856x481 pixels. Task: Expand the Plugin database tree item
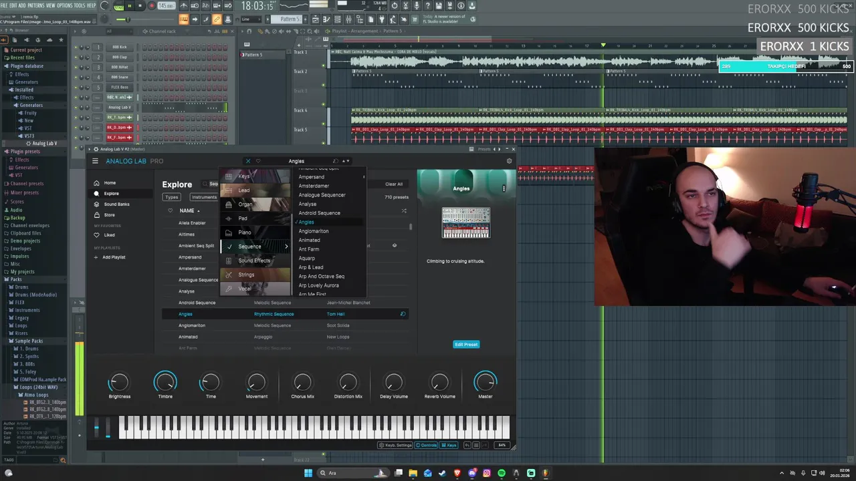point(27,66)
